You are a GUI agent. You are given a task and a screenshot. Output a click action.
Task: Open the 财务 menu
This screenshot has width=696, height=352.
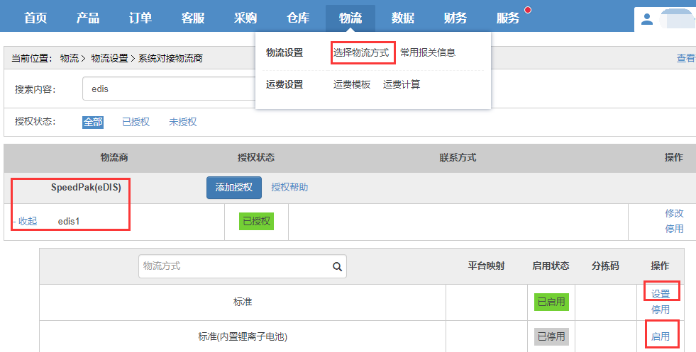[455, 18]
